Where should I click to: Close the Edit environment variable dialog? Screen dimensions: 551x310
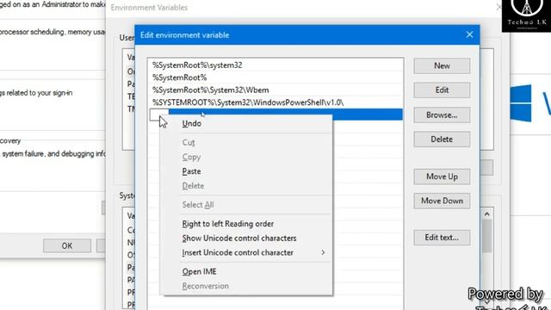(469, 34)
